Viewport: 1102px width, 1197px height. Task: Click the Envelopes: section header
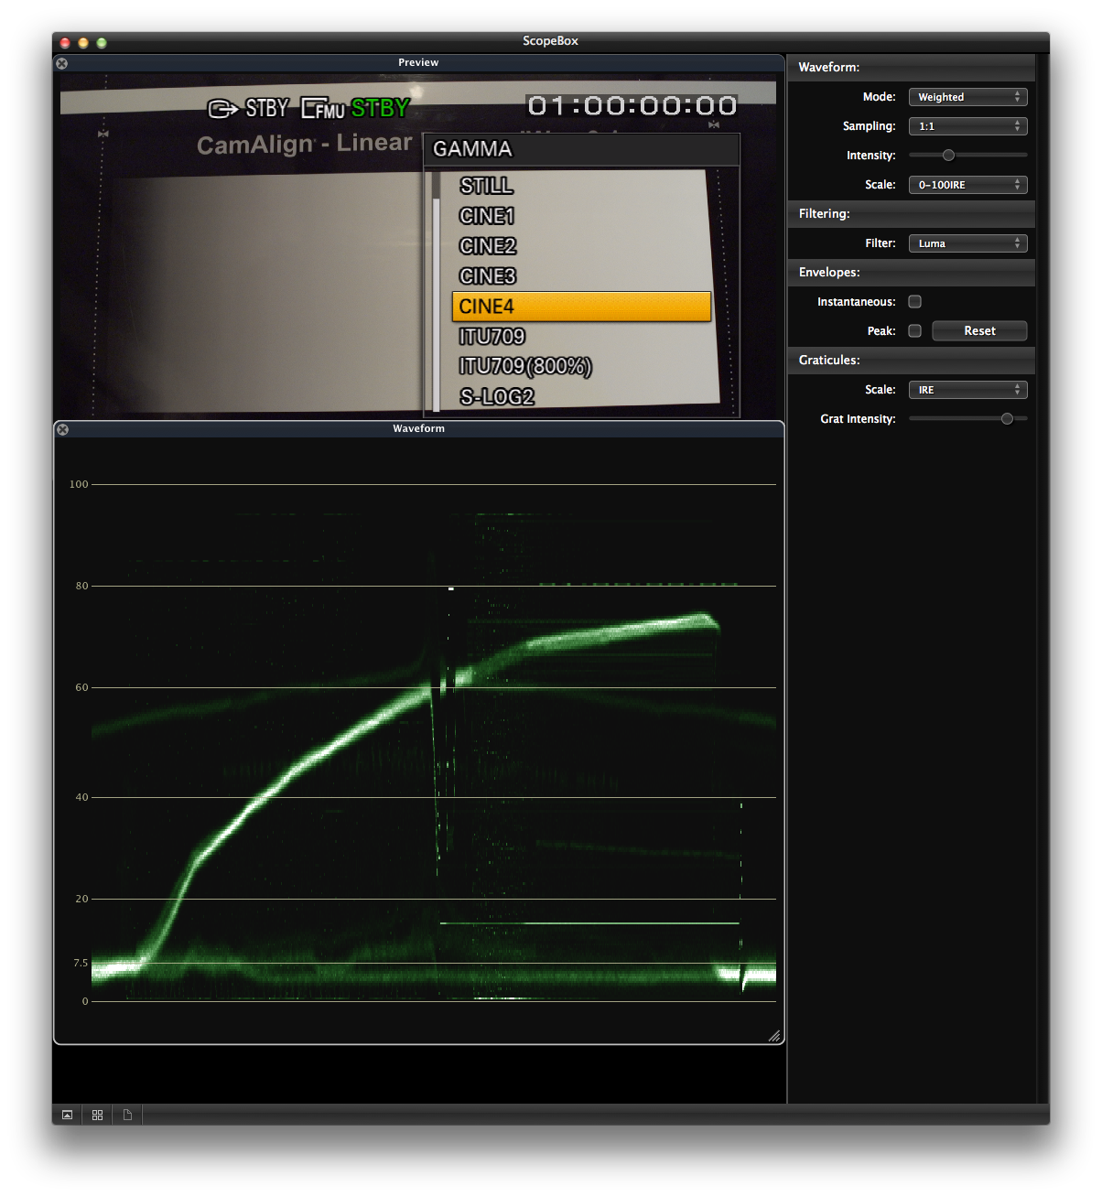point(911,273)
